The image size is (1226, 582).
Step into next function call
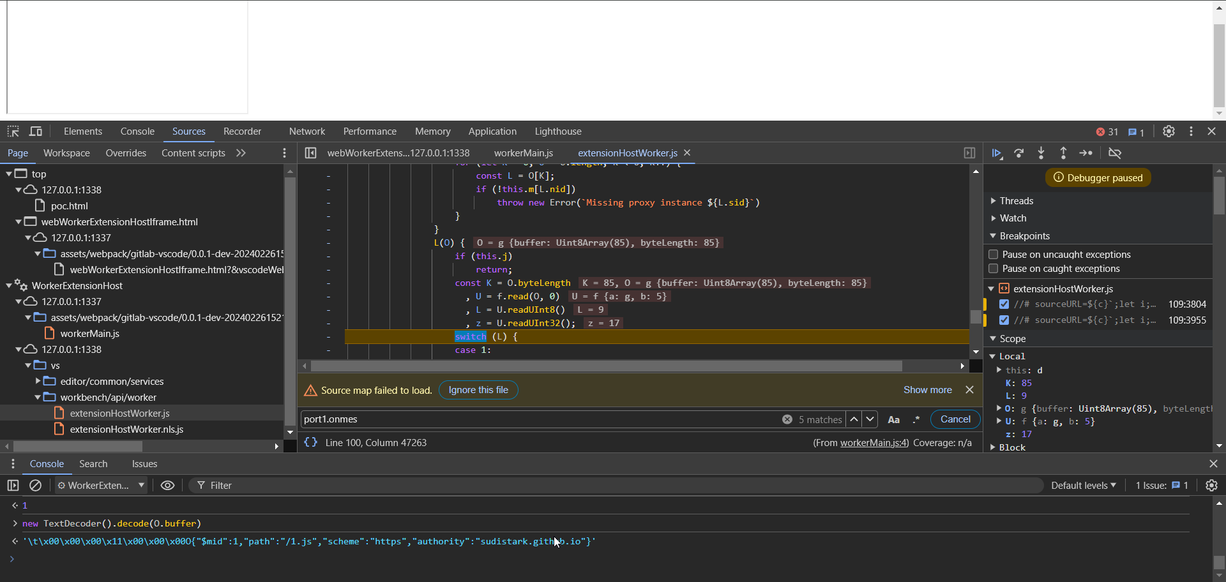point(1041,153)
